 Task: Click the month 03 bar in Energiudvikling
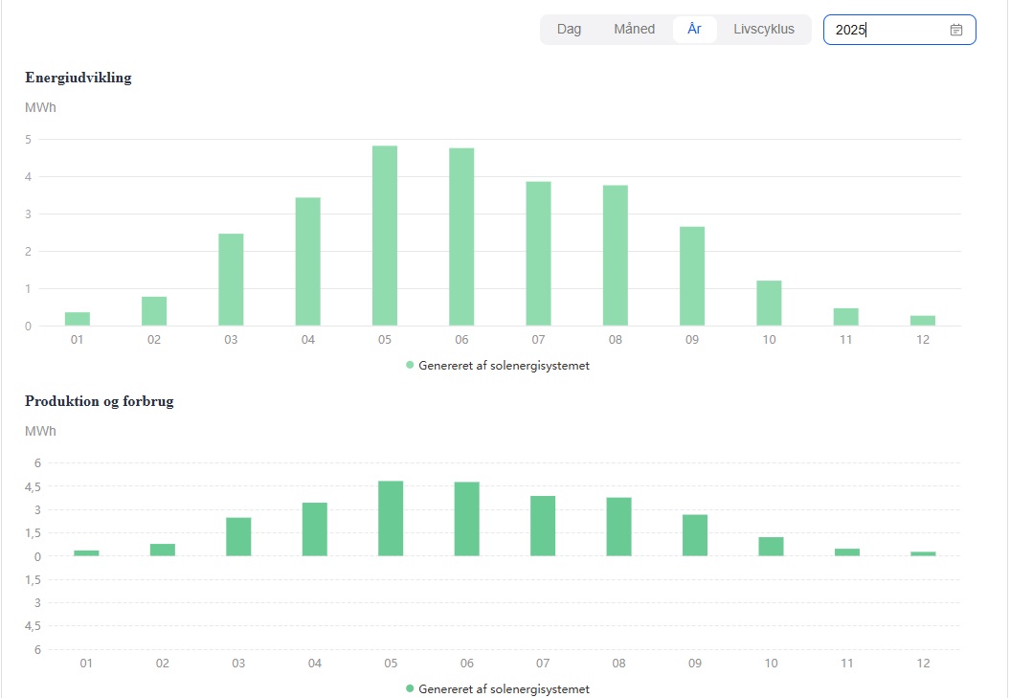231,280
